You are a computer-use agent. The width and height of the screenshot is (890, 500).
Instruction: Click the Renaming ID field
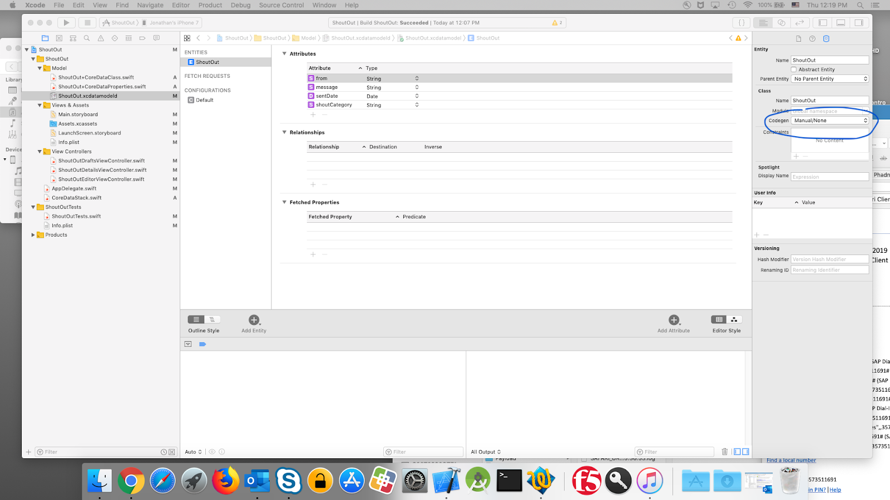click(x=830, y=270)
